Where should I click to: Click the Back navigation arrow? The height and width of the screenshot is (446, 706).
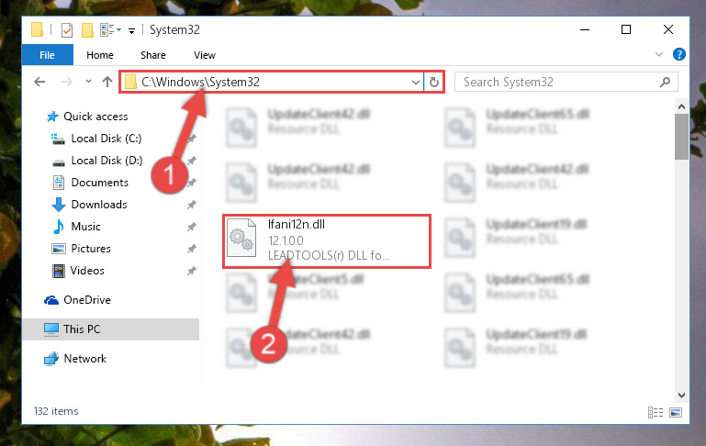coord(39,82)
